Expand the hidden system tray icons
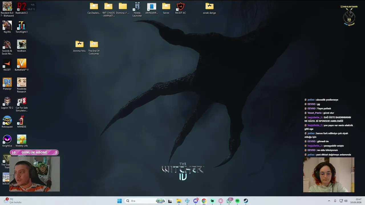Viewport: 365px width, 205px height. coord(329,201)
